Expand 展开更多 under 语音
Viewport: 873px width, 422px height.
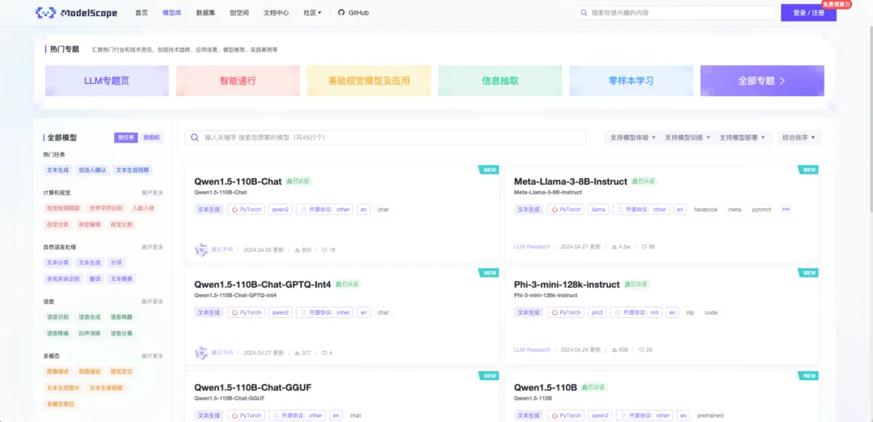pos(152,301)
